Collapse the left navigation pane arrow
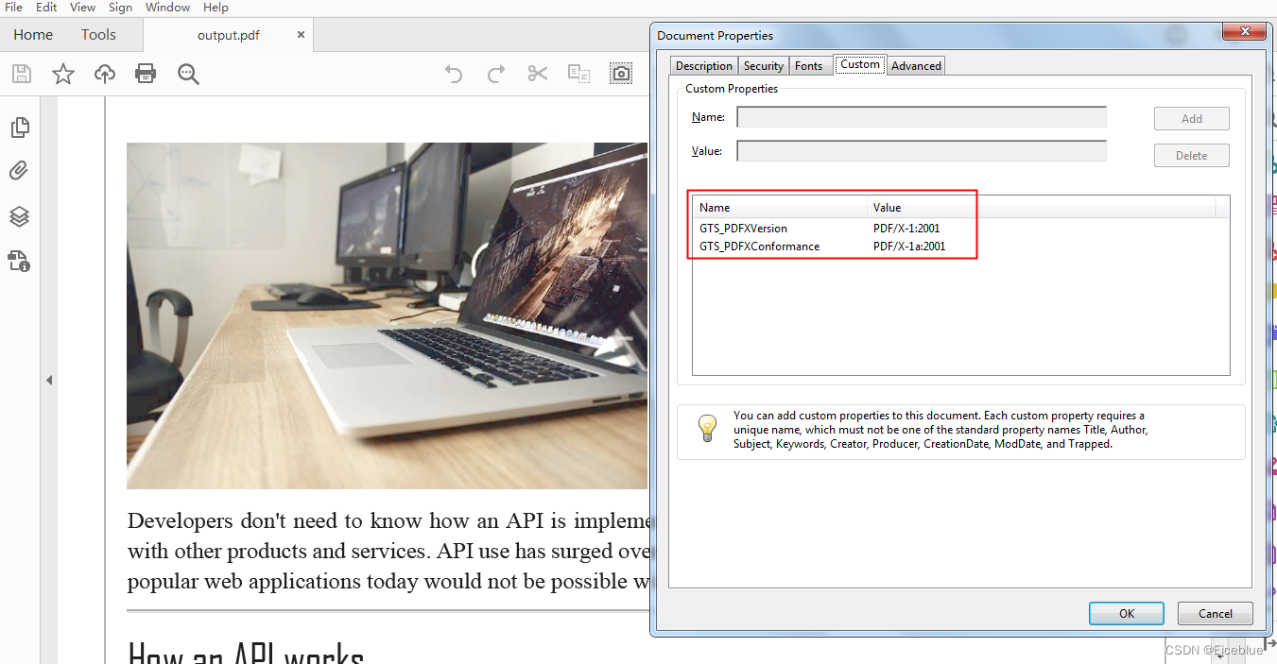Image resolution: width=1277 pixels, height=664 pixels. tap(49, 381)
